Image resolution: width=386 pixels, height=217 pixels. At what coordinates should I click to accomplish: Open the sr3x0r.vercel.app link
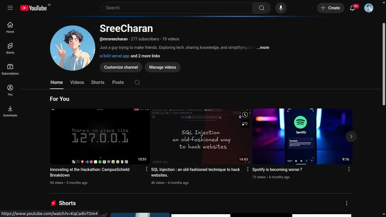pyautogui.click(x=114, y=56)
